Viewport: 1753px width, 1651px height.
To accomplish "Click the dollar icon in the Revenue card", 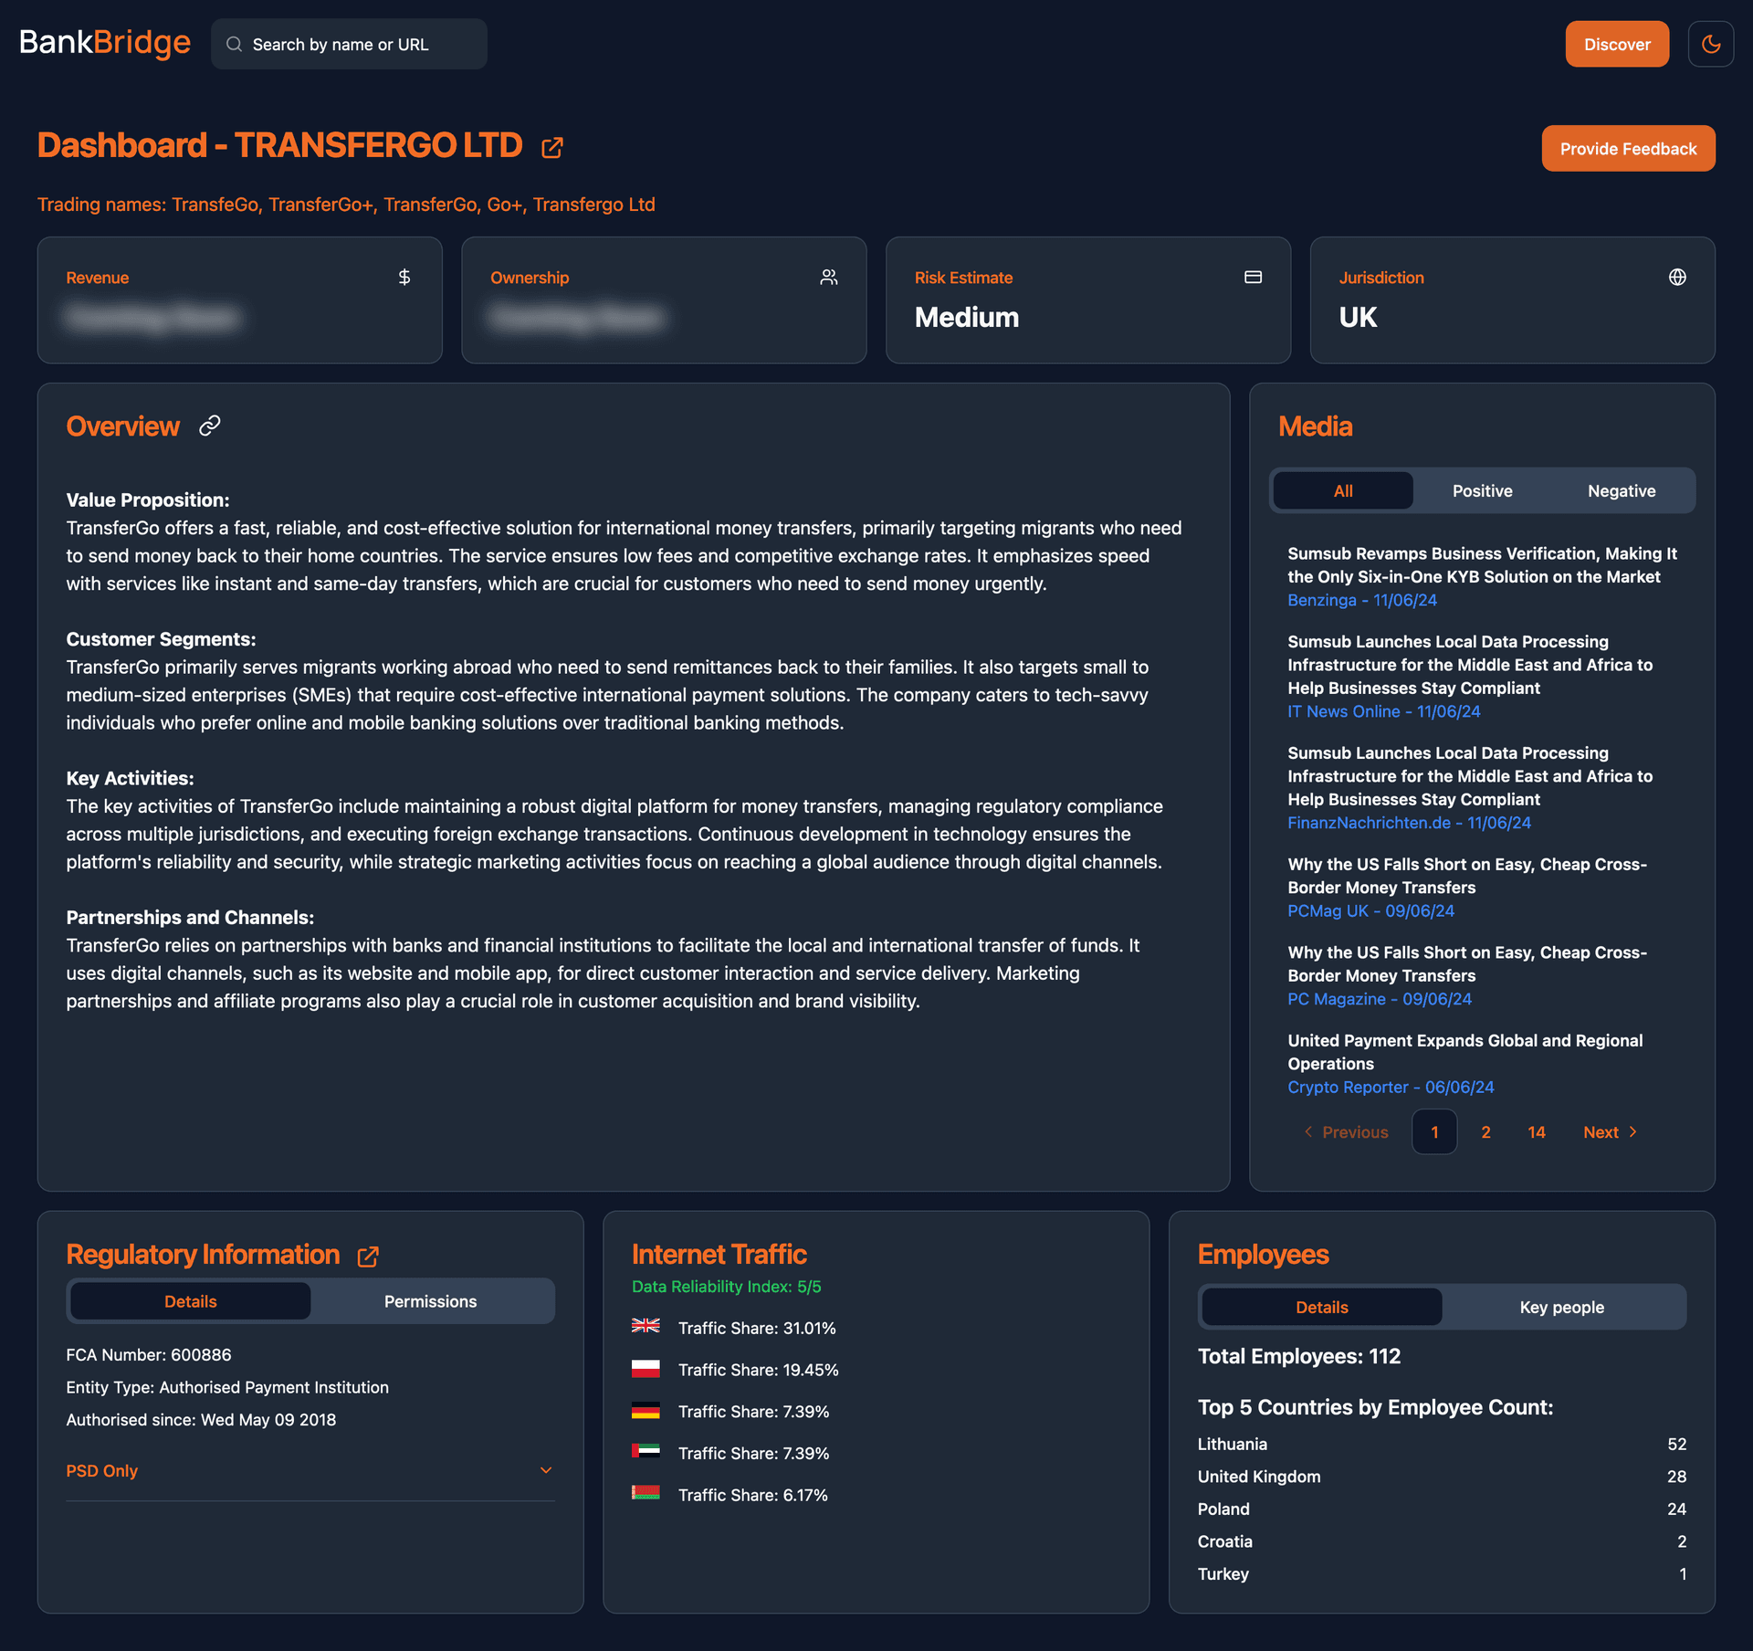I will [404, 277].
